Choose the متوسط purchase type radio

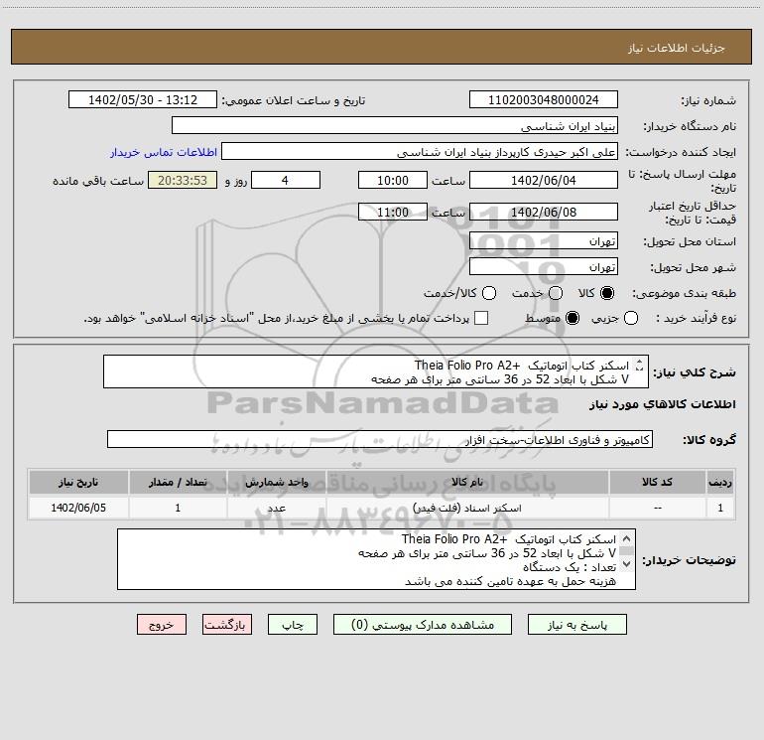573,318
